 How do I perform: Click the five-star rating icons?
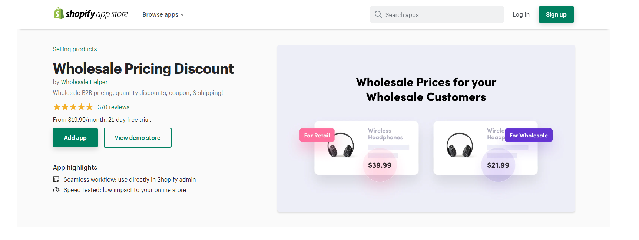pyautogui.click(x=73, y=107)
